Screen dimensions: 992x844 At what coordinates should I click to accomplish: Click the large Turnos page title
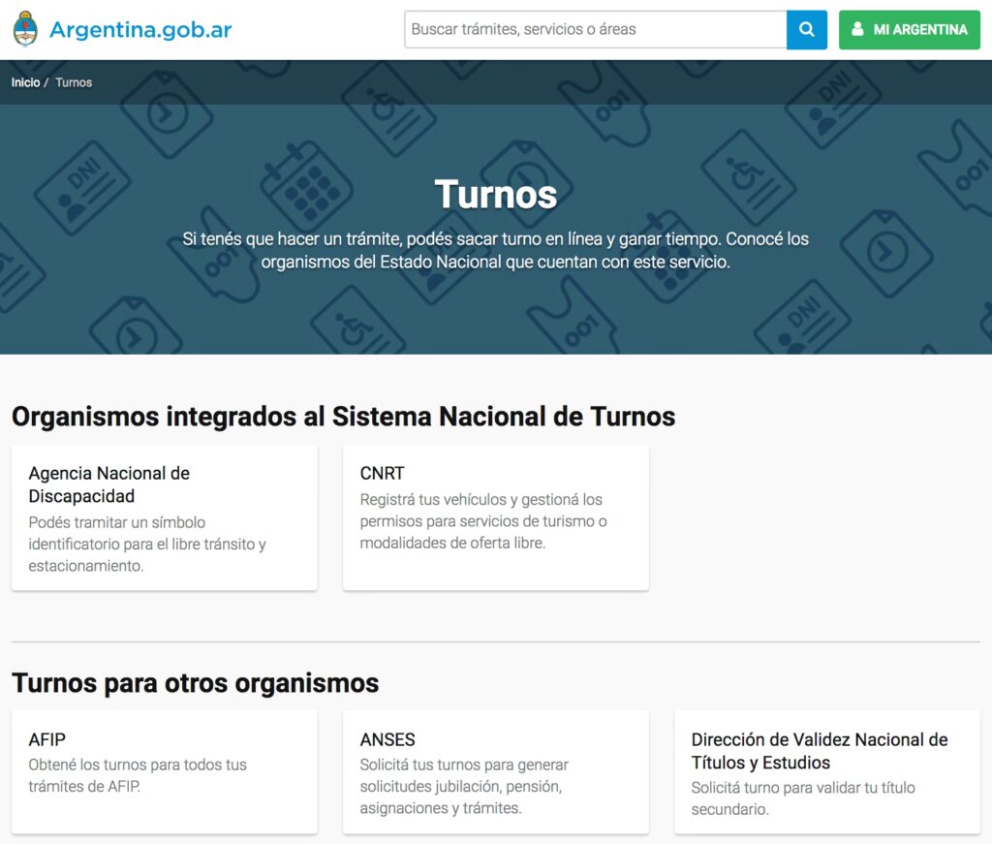click(495, 194)
